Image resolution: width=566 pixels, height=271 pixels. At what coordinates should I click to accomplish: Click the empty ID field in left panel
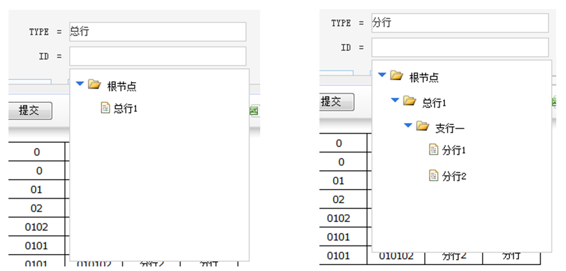157,56
